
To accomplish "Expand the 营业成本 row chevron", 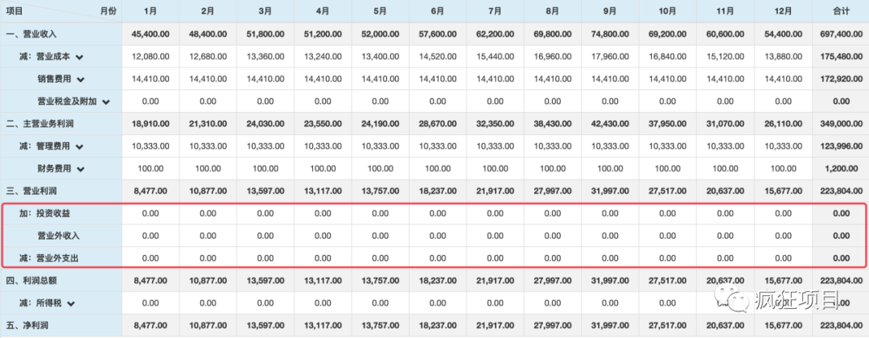I will (x=80, y=57).
